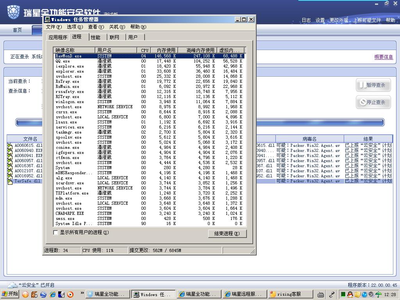400x300 pixels.
Task: Sort processes by 内存使用 column header
Action: click(166, 50)
